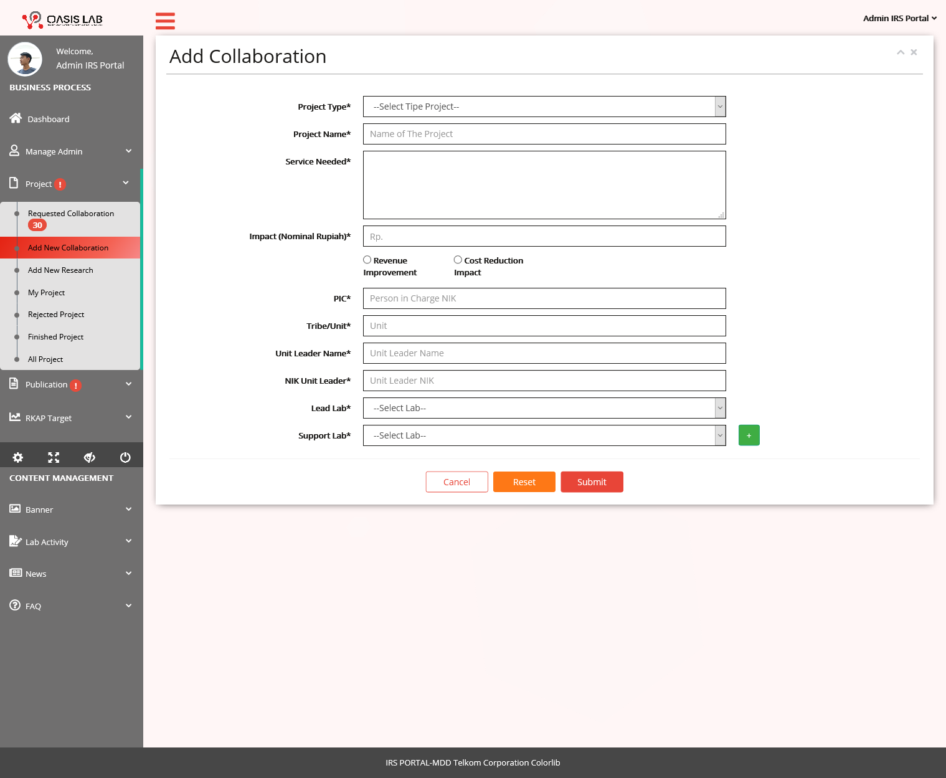Open the Project Type dropdown
This screenshot has height=778, width=946.
pyautogui.click(x=544, y=107)
